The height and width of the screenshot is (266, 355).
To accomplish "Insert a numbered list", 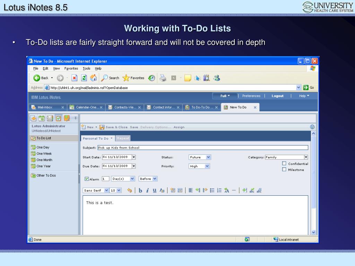I will tap(219, 190).
